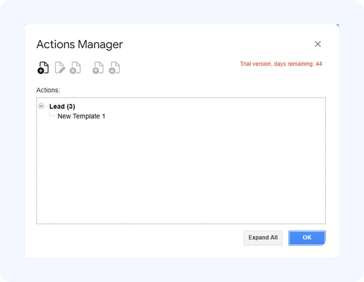The height and width of the screenshot is (282, 364).
Task: Add a new action with the plus-document icon
Action: (x=43, y=68)
